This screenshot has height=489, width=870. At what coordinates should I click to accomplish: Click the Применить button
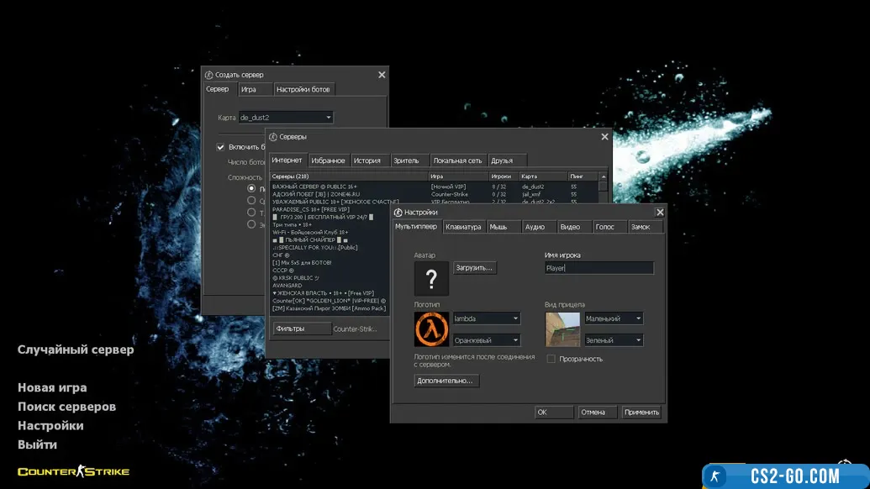[x=642, y=413]
